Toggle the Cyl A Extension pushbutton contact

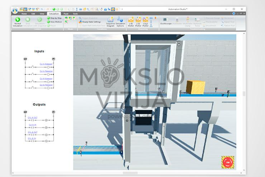[x=33, y=67]
